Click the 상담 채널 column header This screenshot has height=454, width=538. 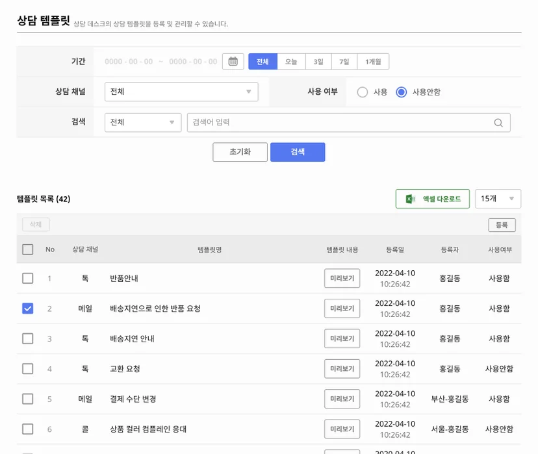85,249
